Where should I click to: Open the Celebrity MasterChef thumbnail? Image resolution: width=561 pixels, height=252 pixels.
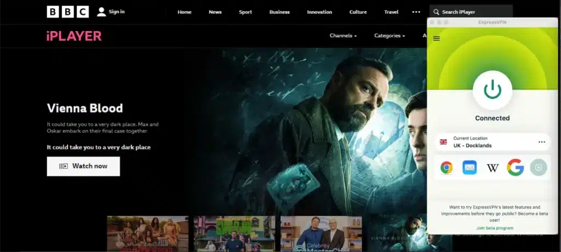click(321, 234)
